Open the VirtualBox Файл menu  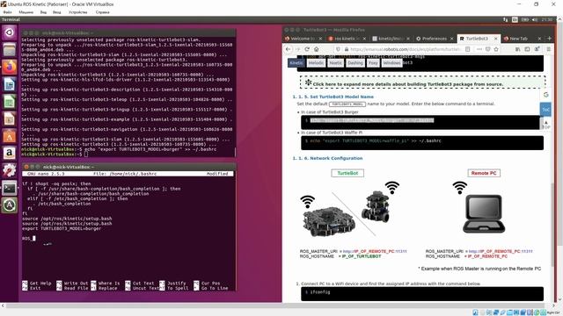pyautogui.click(x=7, y=11)
